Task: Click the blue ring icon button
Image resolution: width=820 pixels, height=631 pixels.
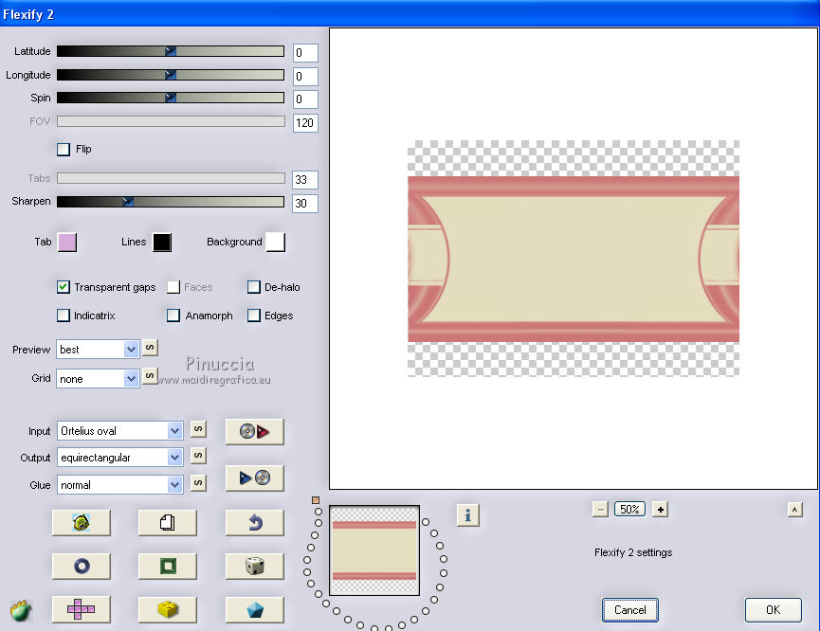Action: [82, 566]
